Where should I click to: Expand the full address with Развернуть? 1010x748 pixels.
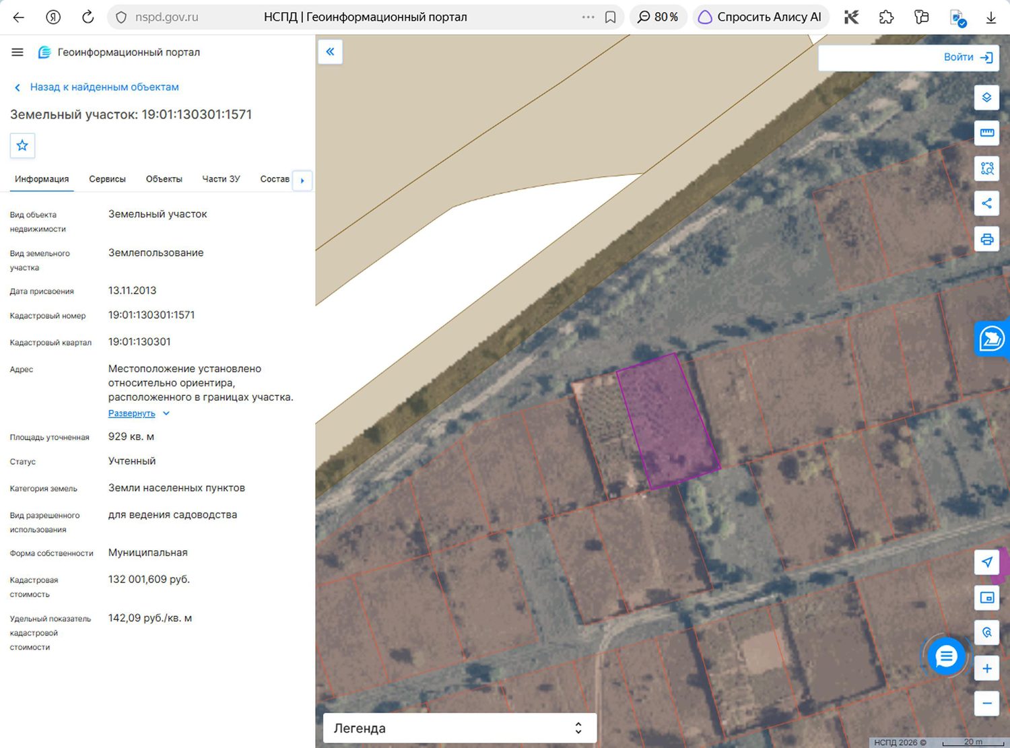pyautogui.click(x=139, y=413)
